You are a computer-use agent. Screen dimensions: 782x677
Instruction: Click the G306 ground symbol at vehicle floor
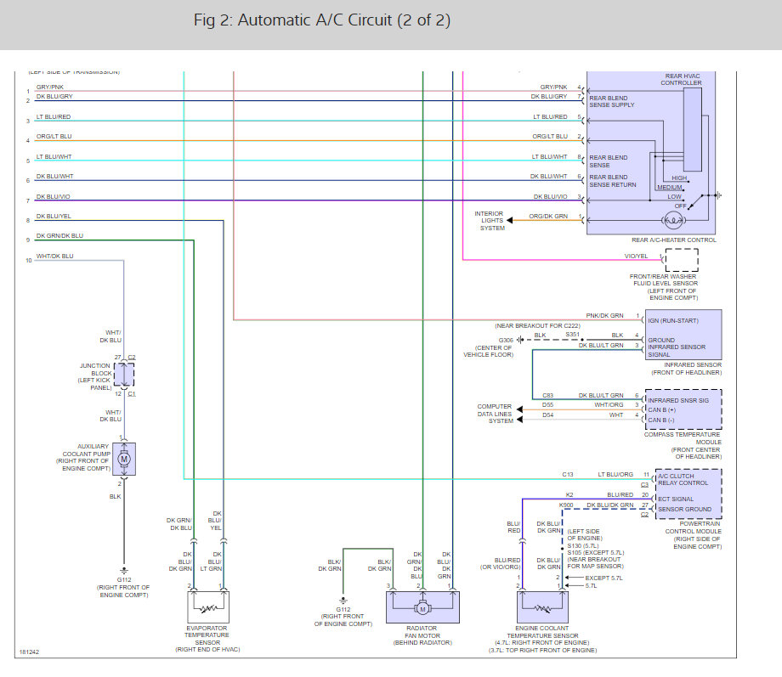[x=520, y=340]
